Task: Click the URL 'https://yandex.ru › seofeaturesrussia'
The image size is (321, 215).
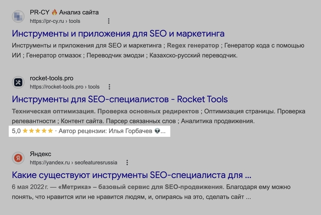Action: tap(73, 162)
